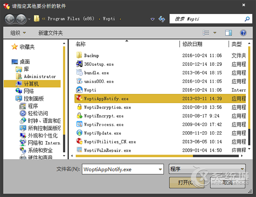Click the navigation pane scroll down arrow
256x197 pixels.
(64, 156)
